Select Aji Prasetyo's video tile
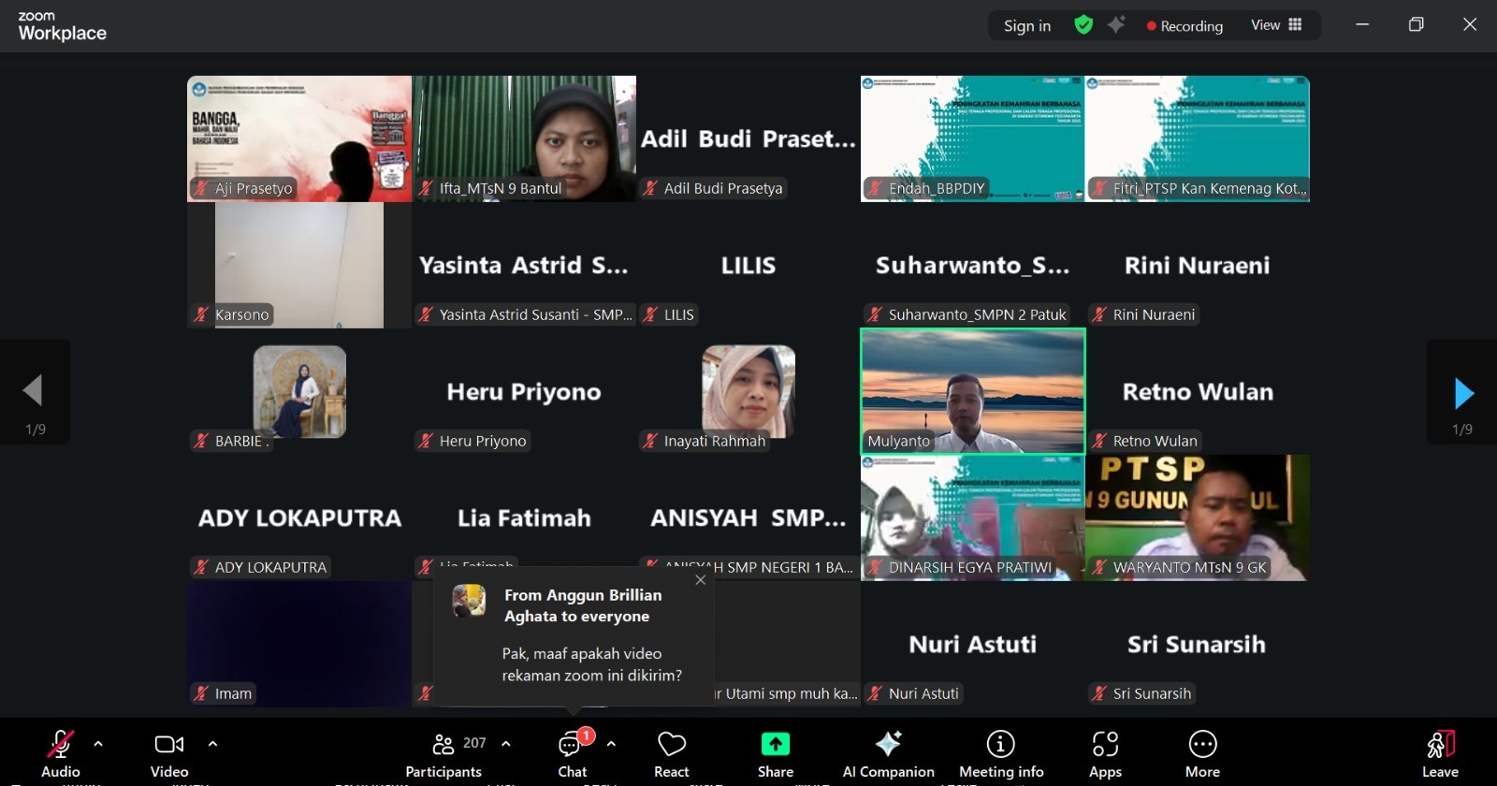Screen dimensions: 1497x786 pos(299,138)
